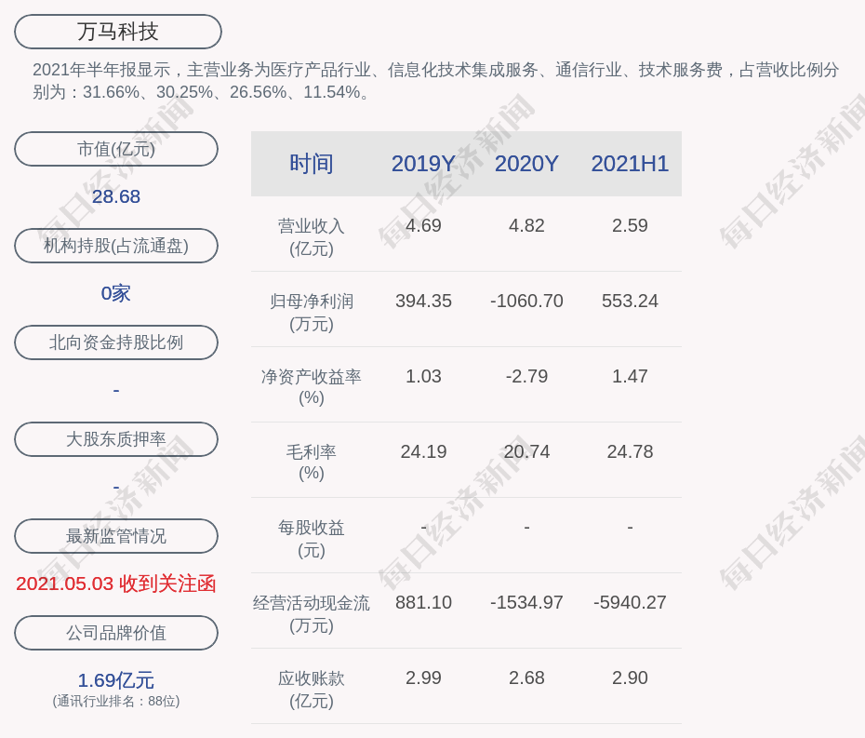This screenshot has width=865, height=738.
Task: Click the net profit value 553.24
Action: click(630, 301)
